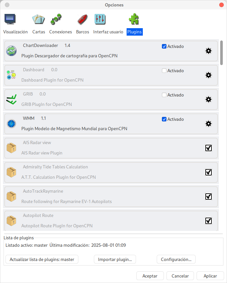Click the Aplicar button
The height and width of the screenshot is (283, 227).
[x=210, y=276]
